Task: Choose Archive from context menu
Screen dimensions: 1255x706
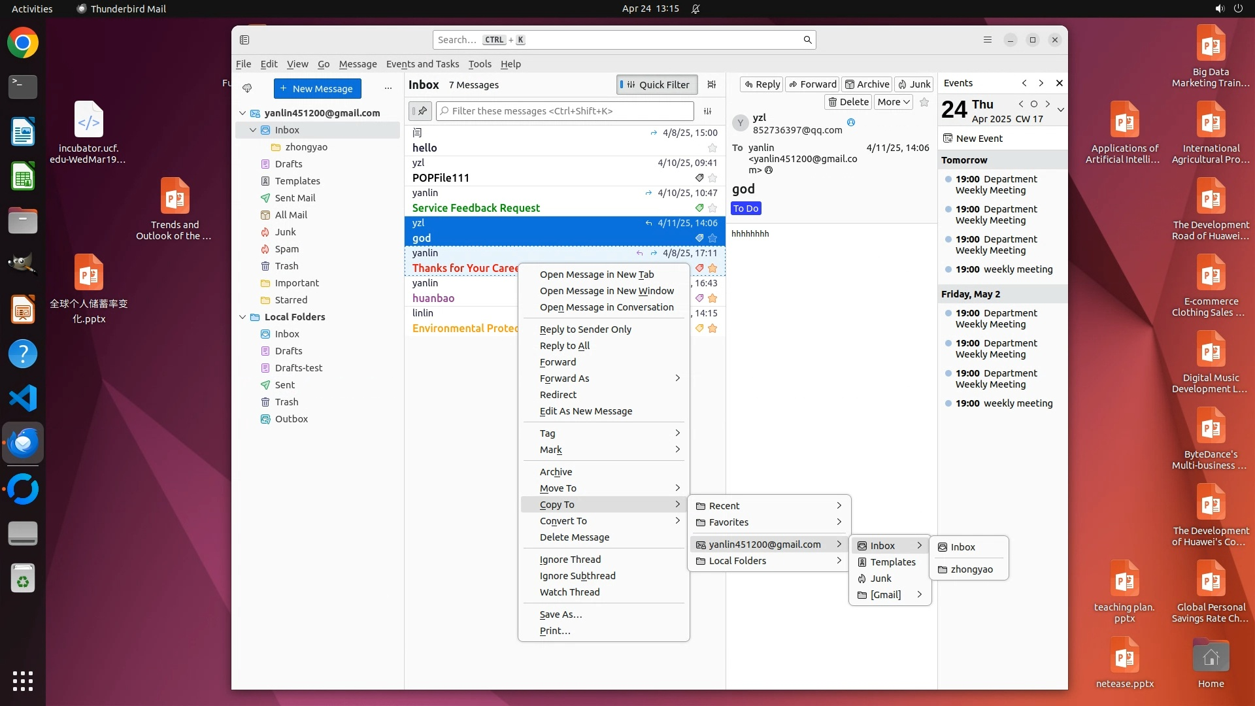Action: click(556, 472)
